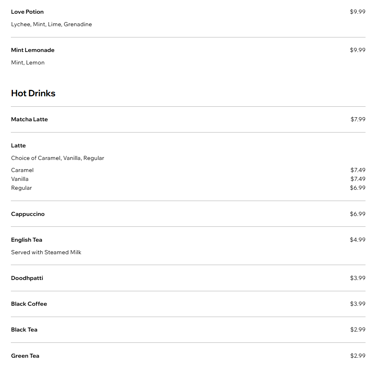Click the English Tea item title
Viewport: 376px width, 369px height.
(x=27, y=240)
